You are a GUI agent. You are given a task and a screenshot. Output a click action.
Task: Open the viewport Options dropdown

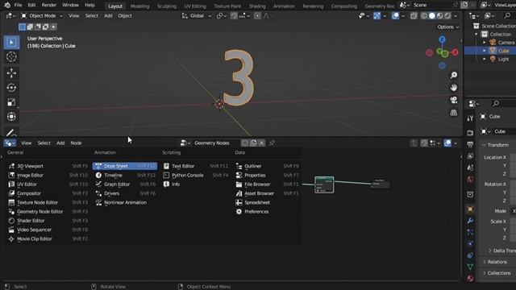click(448, 27)
